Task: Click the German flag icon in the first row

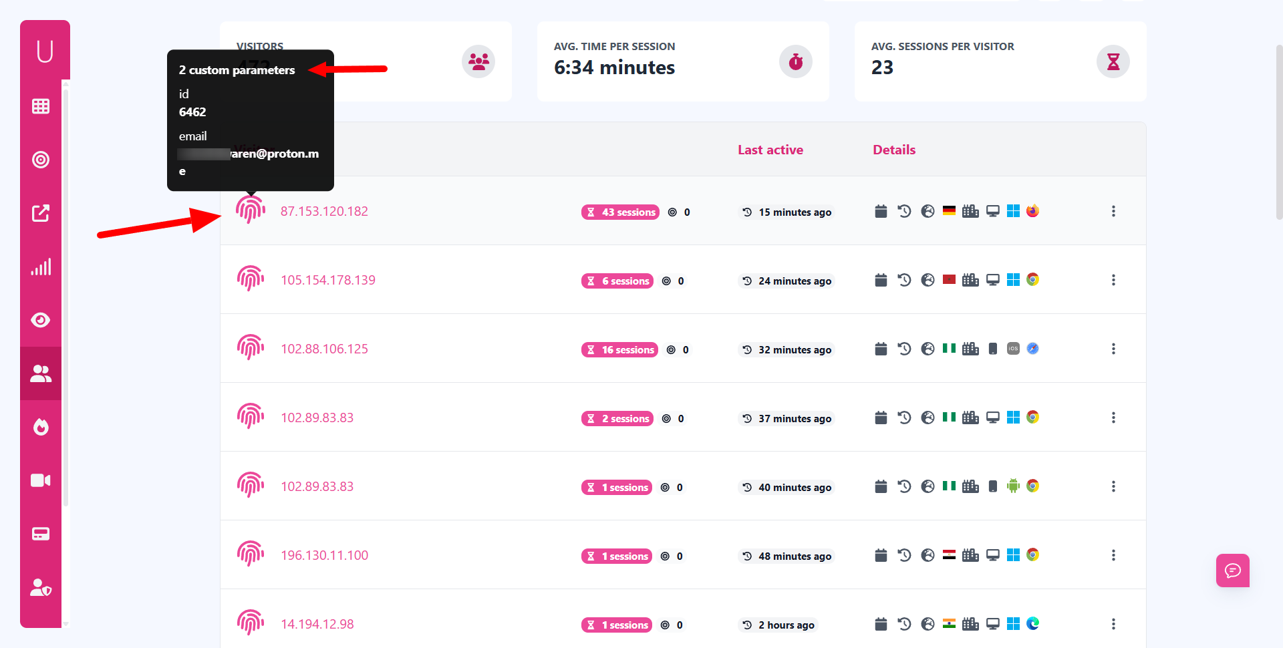Action: click(x=949, y=210)
